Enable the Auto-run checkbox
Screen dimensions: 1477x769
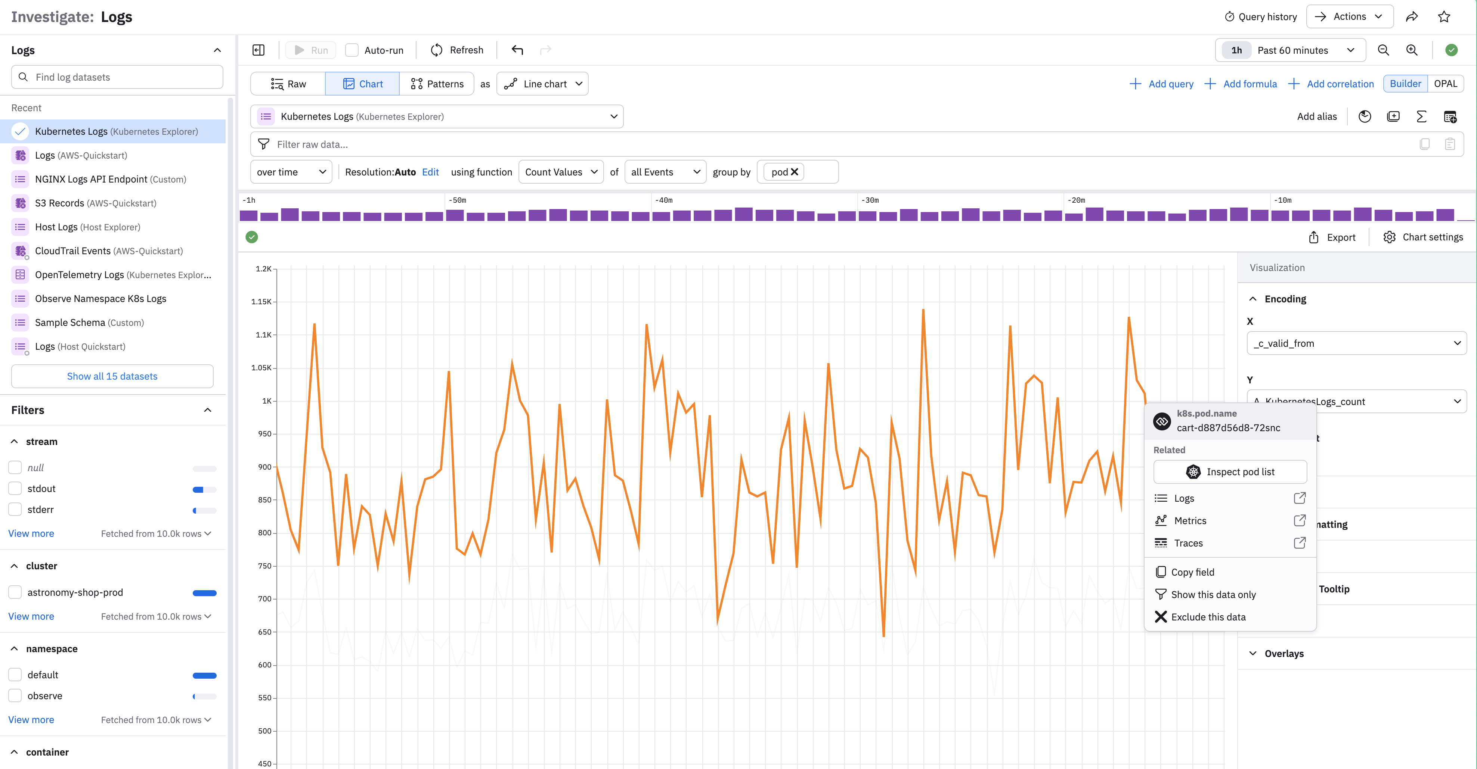(x=352, y=50)
